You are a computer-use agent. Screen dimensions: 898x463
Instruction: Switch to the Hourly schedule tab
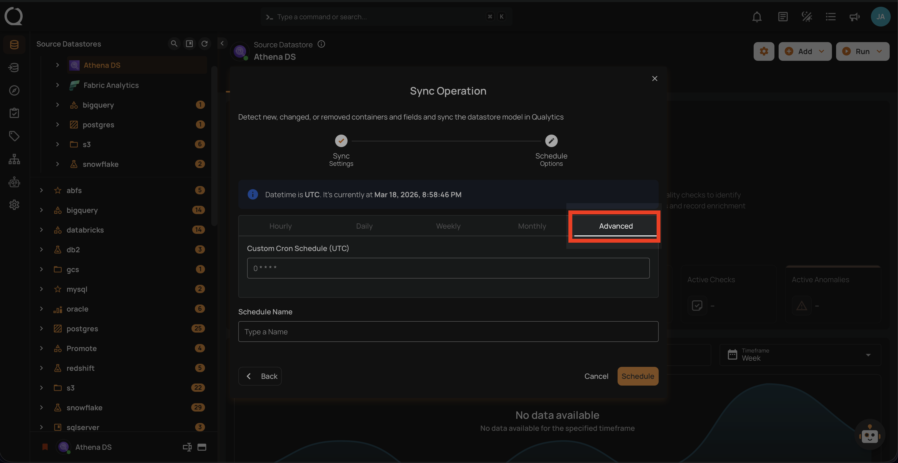(280, 226)
